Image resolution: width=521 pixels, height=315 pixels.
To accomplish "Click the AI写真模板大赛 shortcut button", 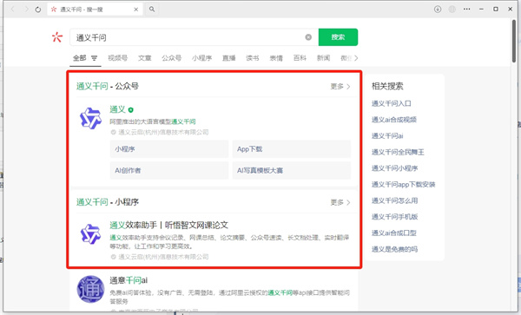I will click(292, 171).
